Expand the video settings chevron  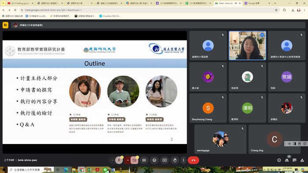tap(128, 160)
